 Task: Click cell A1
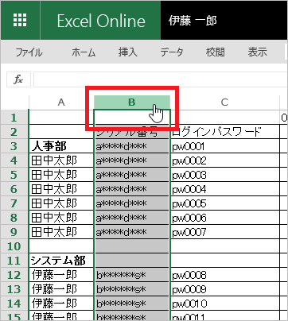tap(61, 118)
